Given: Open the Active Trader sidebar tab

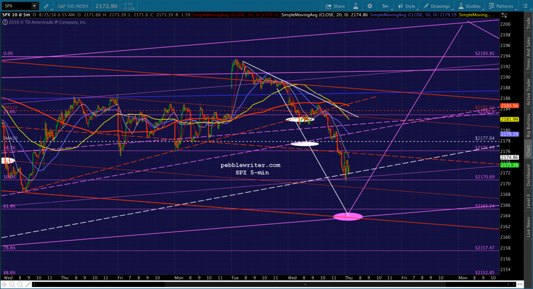Looking at the screenshot, I should pyautogui.click(x=528, y=92).
